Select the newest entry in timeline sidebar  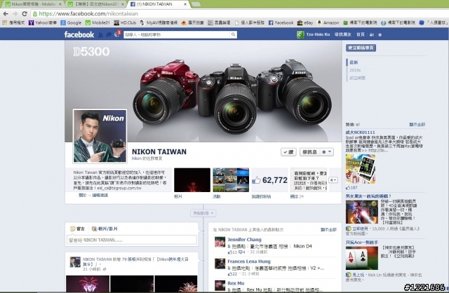coord(354,62)
